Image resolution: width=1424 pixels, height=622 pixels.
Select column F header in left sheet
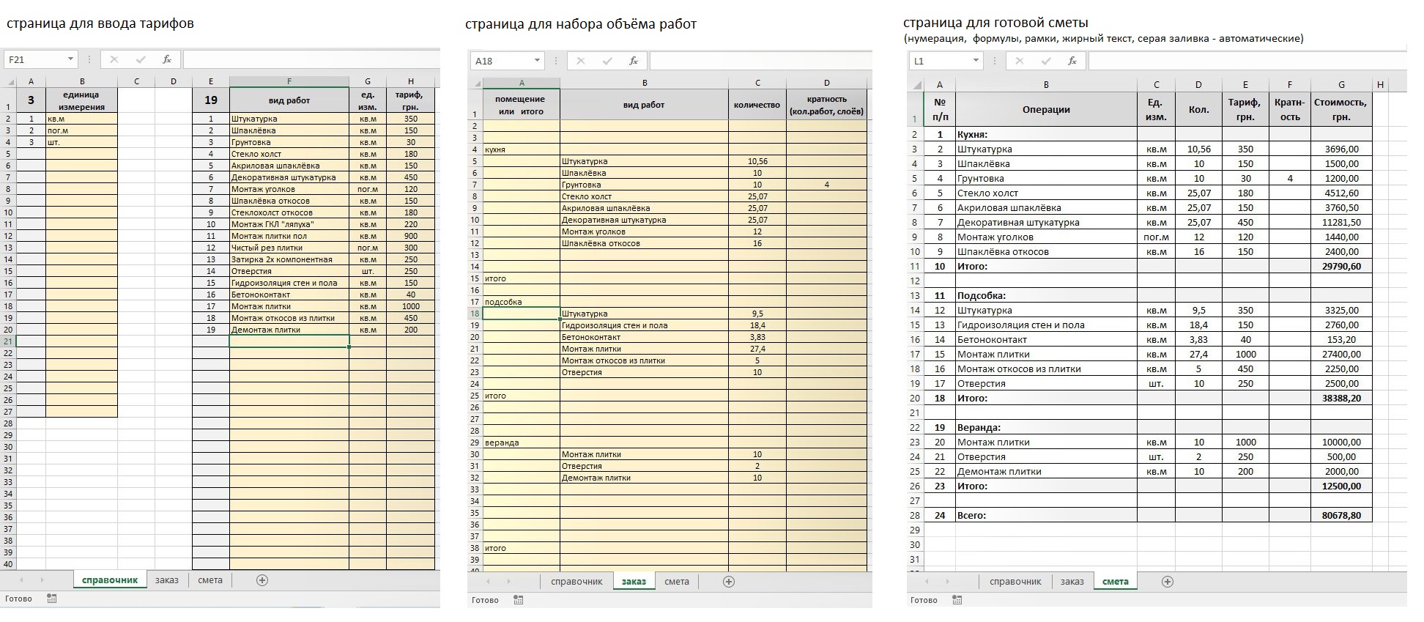289,81
